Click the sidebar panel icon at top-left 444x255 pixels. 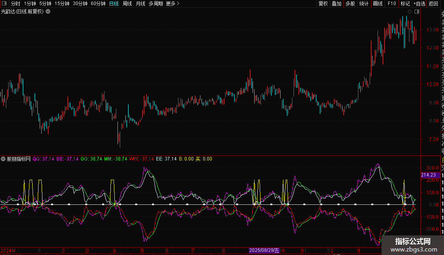[x=4, y=4]
